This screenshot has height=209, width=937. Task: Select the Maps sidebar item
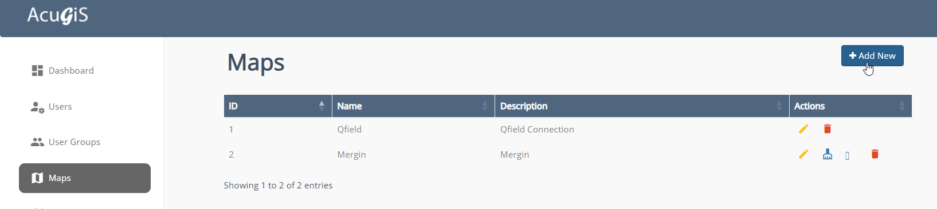(85, 178)
